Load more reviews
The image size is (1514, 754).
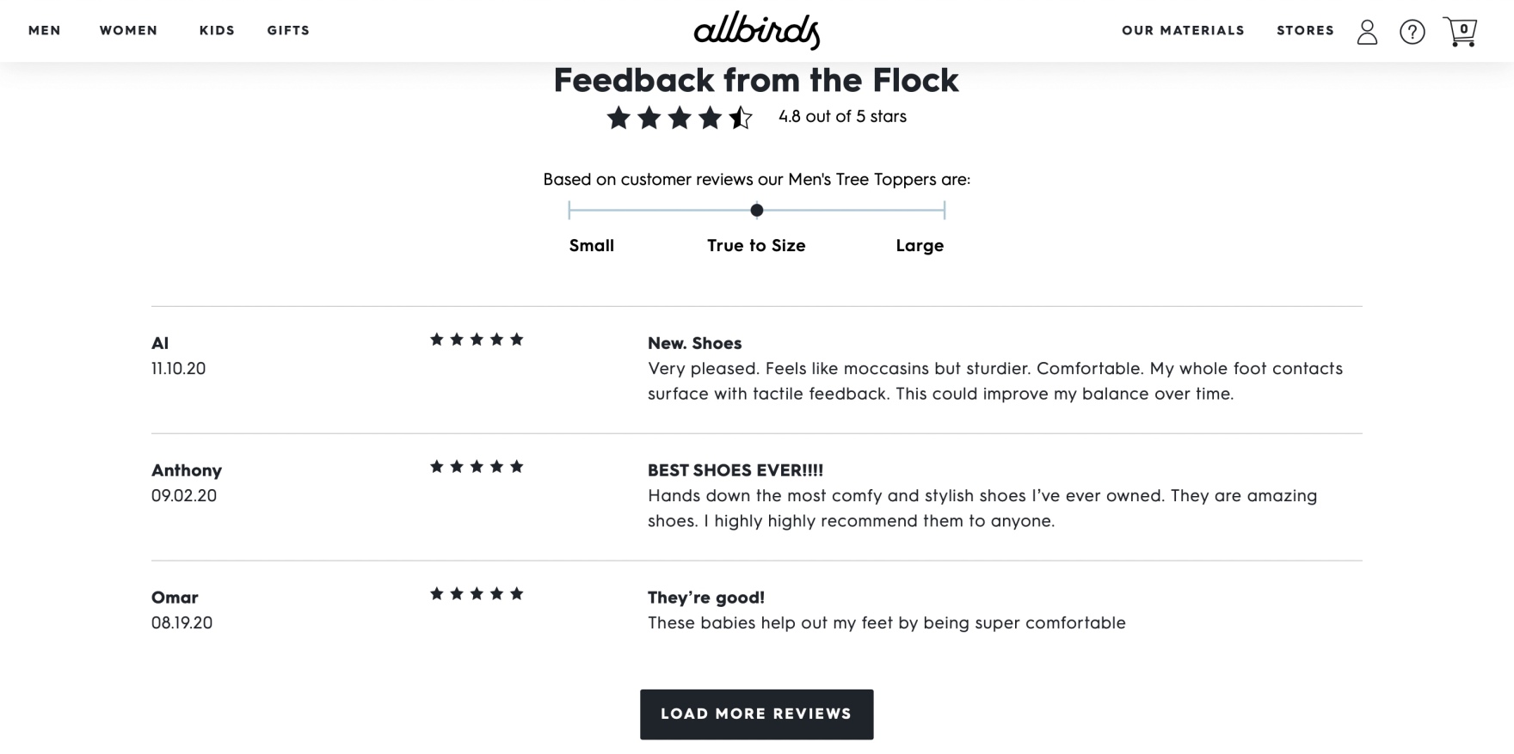click(756, 714)
